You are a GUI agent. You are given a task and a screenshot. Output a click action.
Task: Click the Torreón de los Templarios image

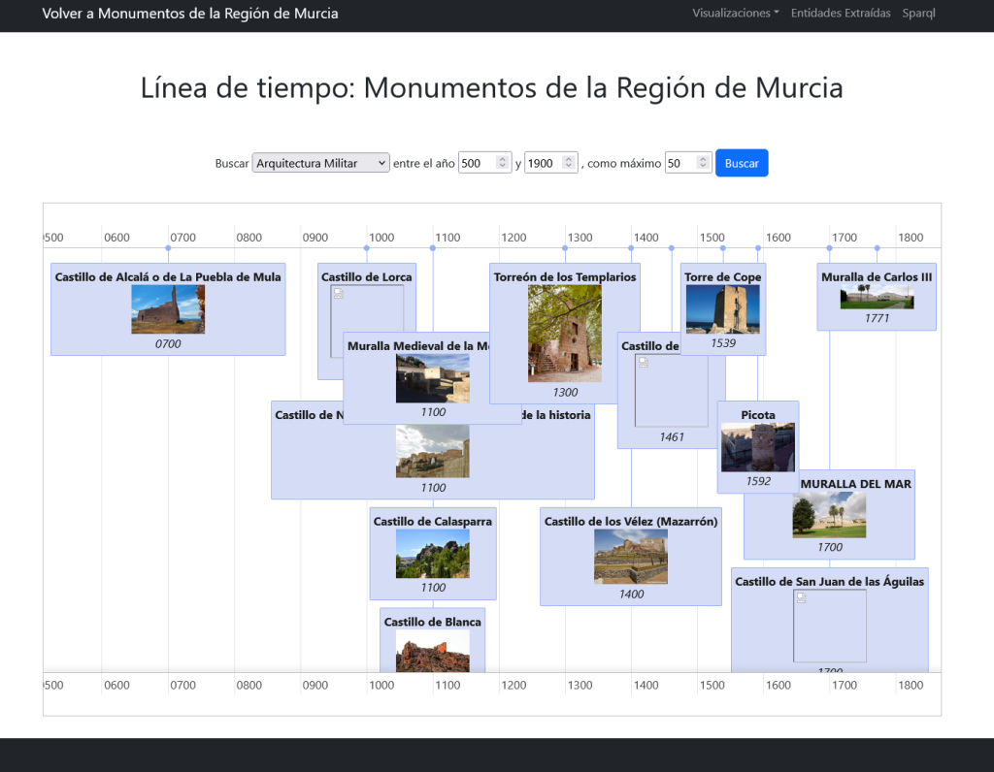pos(564,333)
